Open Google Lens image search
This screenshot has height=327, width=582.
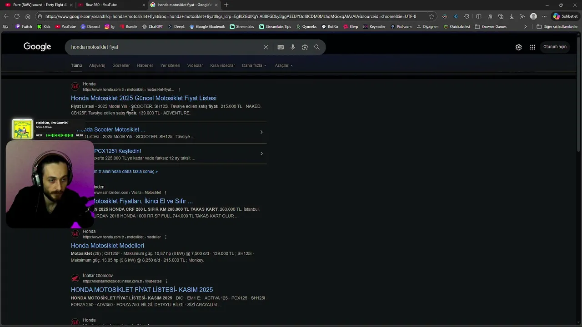[305, 47]
